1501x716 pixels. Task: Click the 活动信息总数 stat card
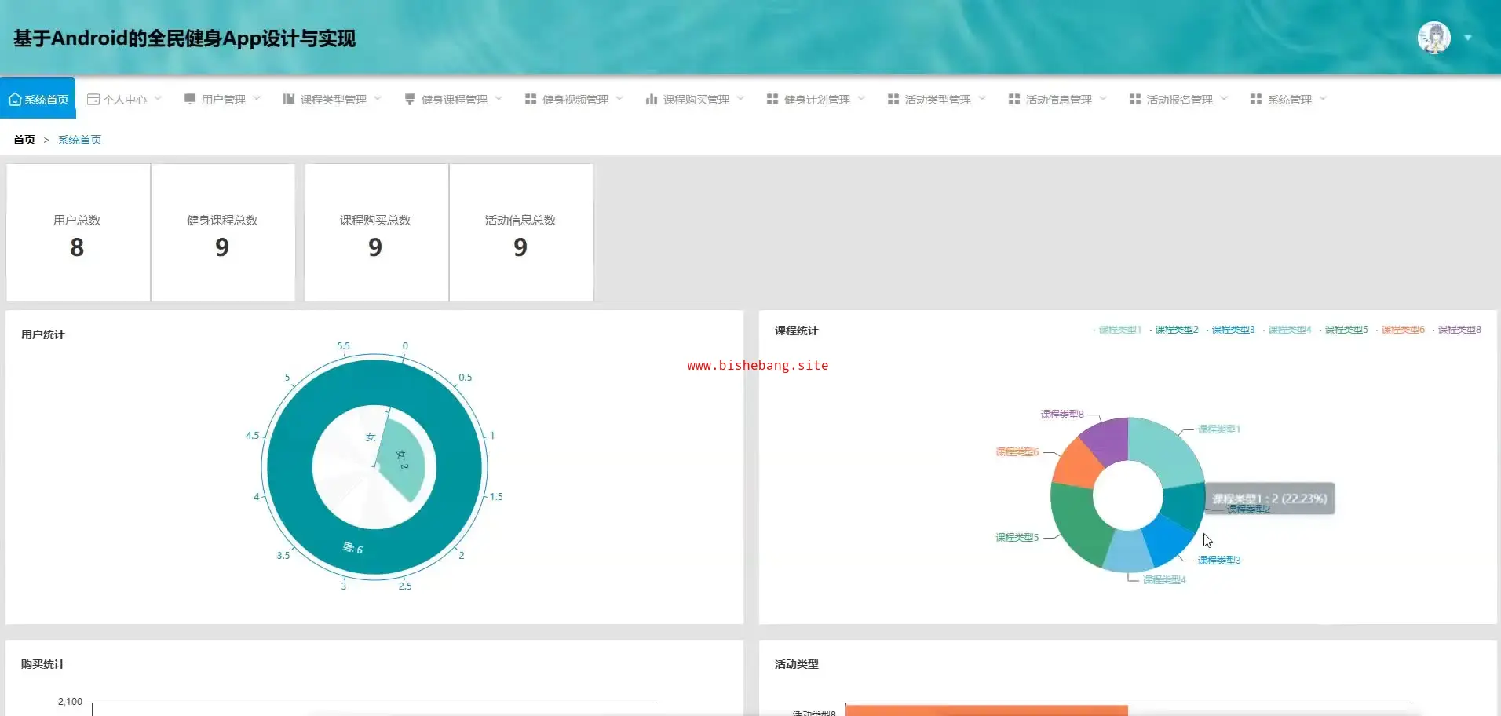pos(521,232)
